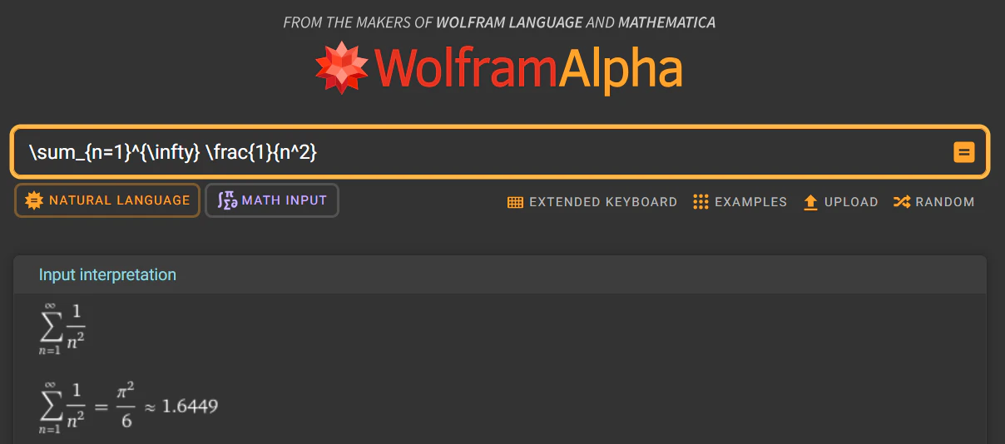The height and width of the screenshot is (444, 1005).
Task: Switch to Natural Language input mode
Action: [107, 200]
